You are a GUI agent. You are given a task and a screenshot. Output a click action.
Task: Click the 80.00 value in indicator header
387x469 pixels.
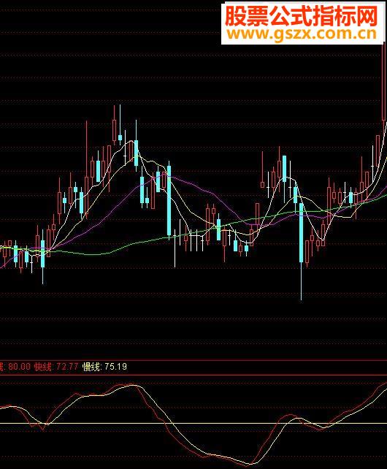click(20, 367)
